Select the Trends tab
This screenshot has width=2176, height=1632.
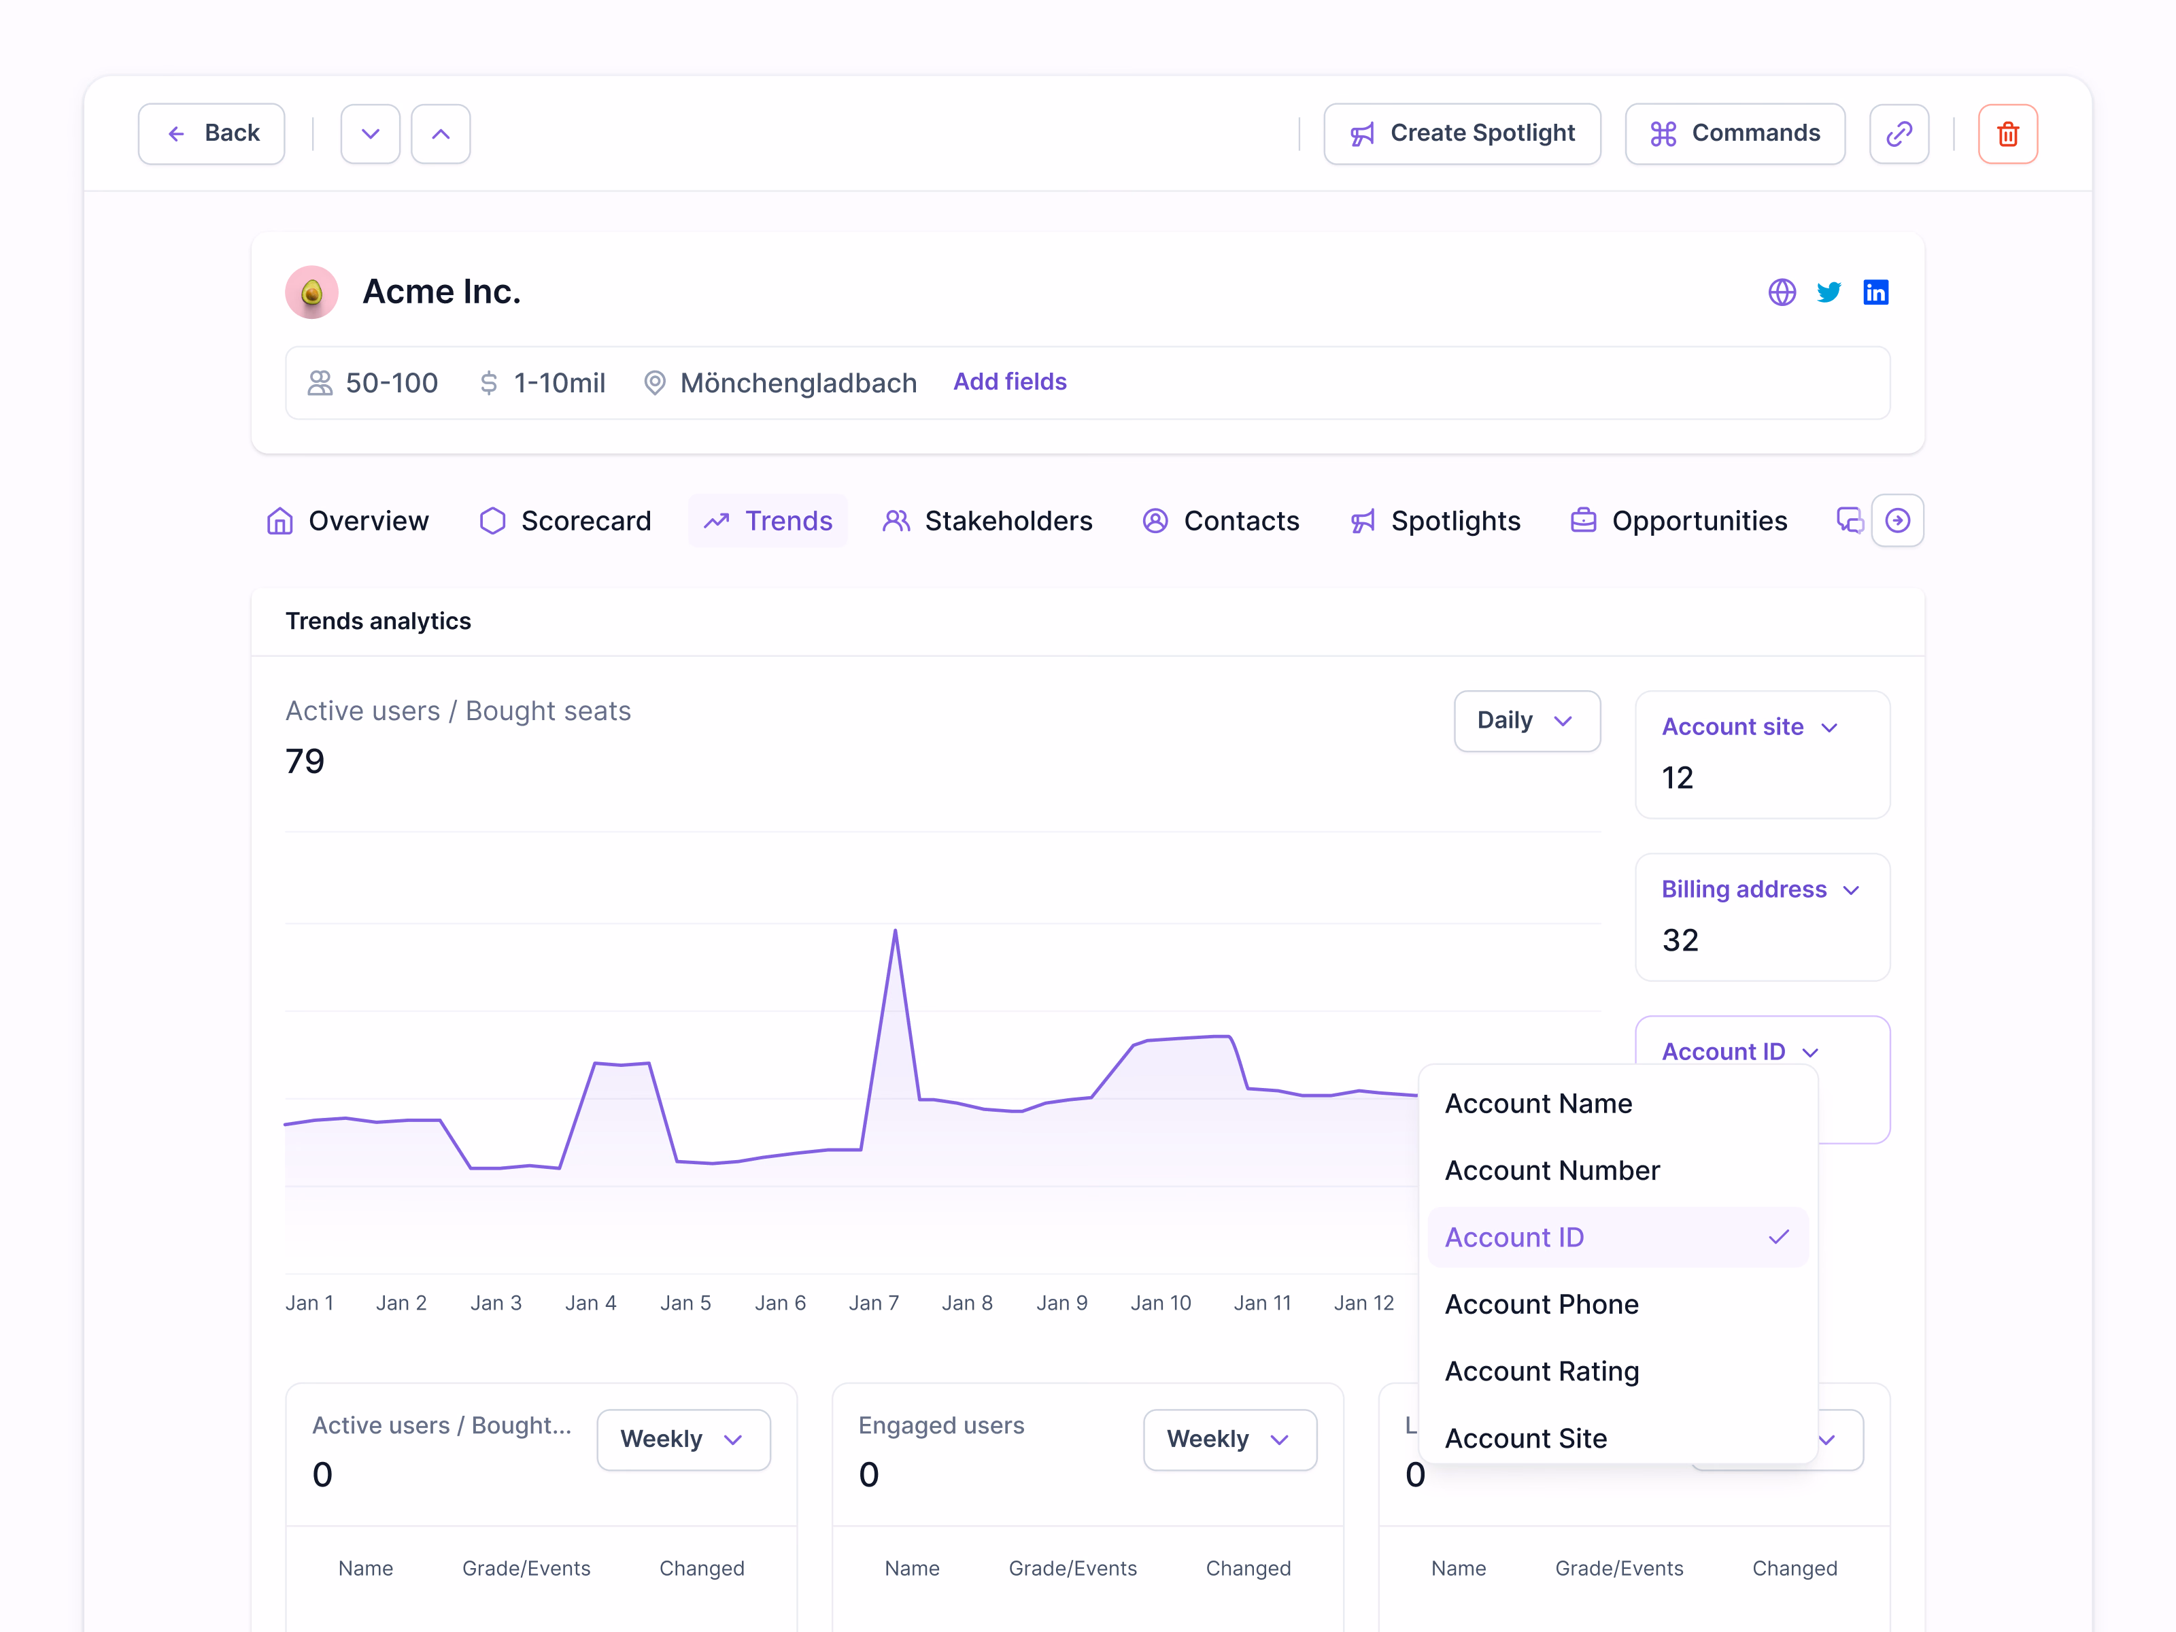point(768,520)
